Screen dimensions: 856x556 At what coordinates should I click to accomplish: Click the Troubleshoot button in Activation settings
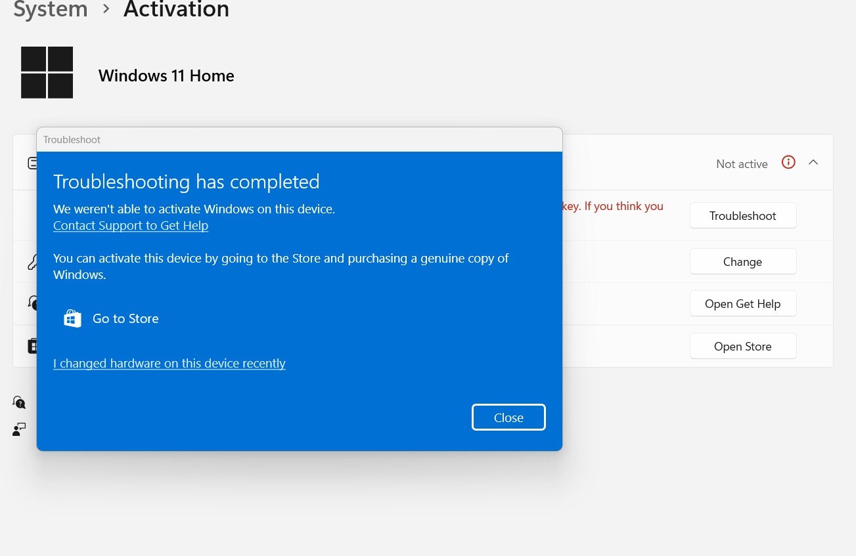coord(743,216)
